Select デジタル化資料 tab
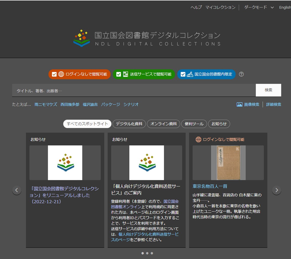Screen dimensions: 291x259 click(x=129, y=124)
